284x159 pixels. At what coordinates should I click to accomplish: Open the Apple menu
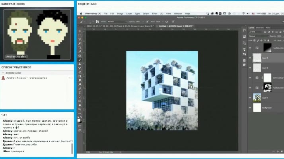click(81, 14)
